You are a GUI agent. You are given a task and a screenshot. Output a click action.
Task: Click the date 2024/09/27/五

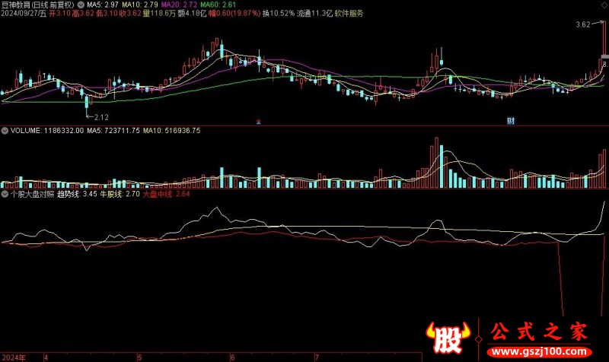pyautogui.click(x=24, y=14)
